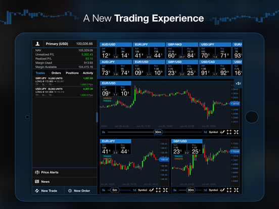Tap the USD/JPY Sell price tile
The height and width of the screenshot is (209, 279).
point(207,53)
